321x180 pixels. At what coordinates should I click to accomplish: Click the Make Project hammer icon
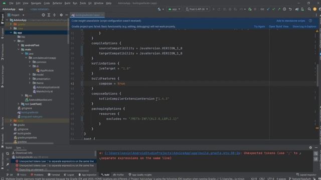(159, 9)
